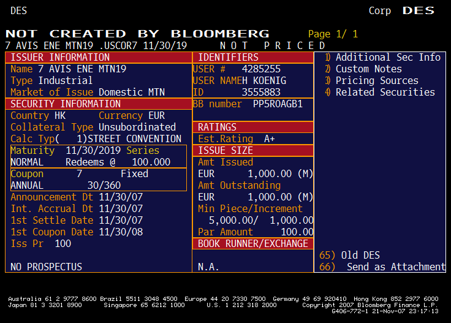Open 4) Related Securities
The height and width of the screenshot is (323, 451).
[x=380, y=93]
